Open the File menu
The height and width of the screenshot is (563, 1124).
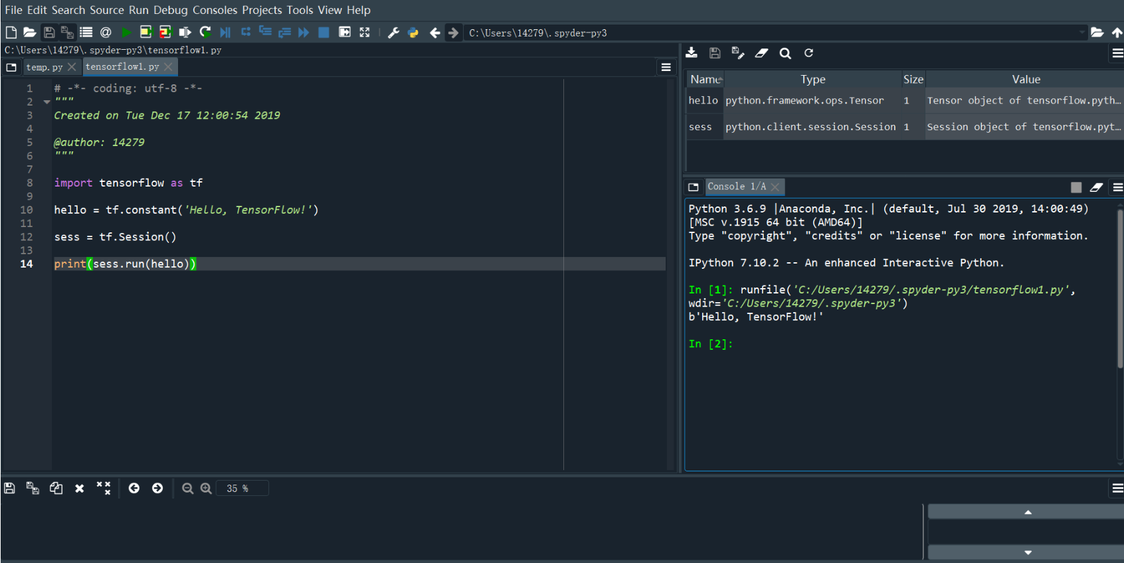point(14,10)
